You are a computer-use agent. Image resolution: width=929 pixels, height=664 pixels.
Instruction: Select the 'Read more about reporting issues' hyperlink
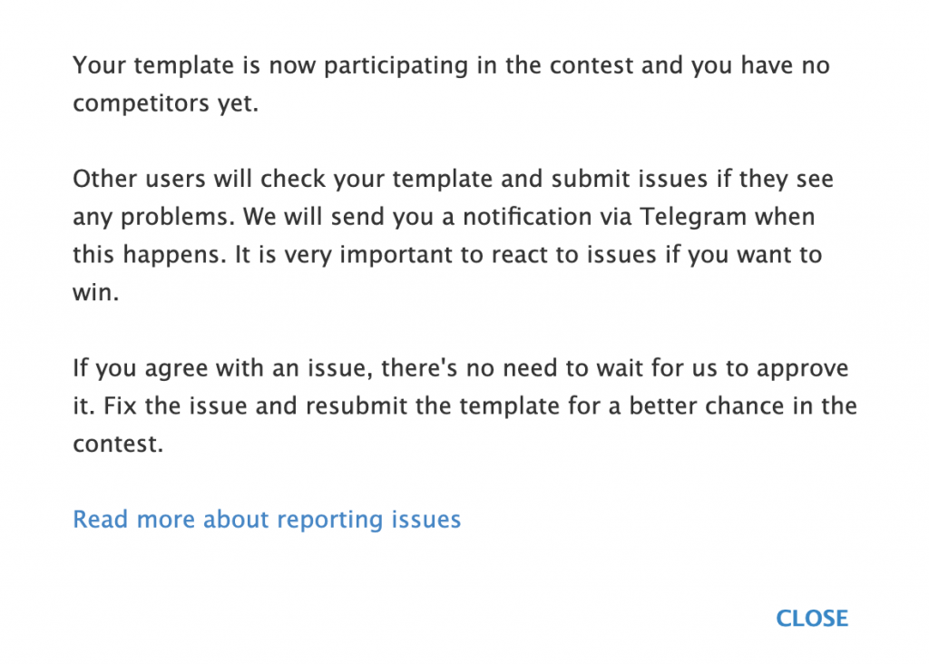pos(266,519)
